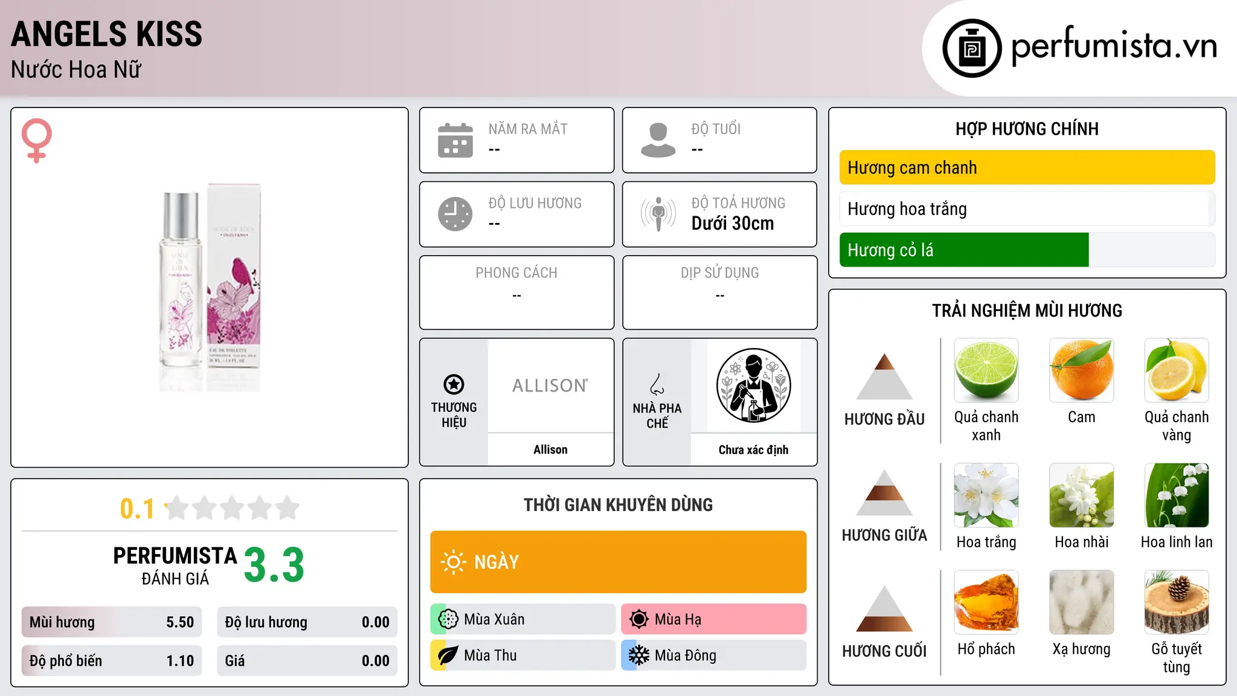
Task: Click the perfumista.vn perfume bottle logo icon
Action: click(x=972, y=48)
